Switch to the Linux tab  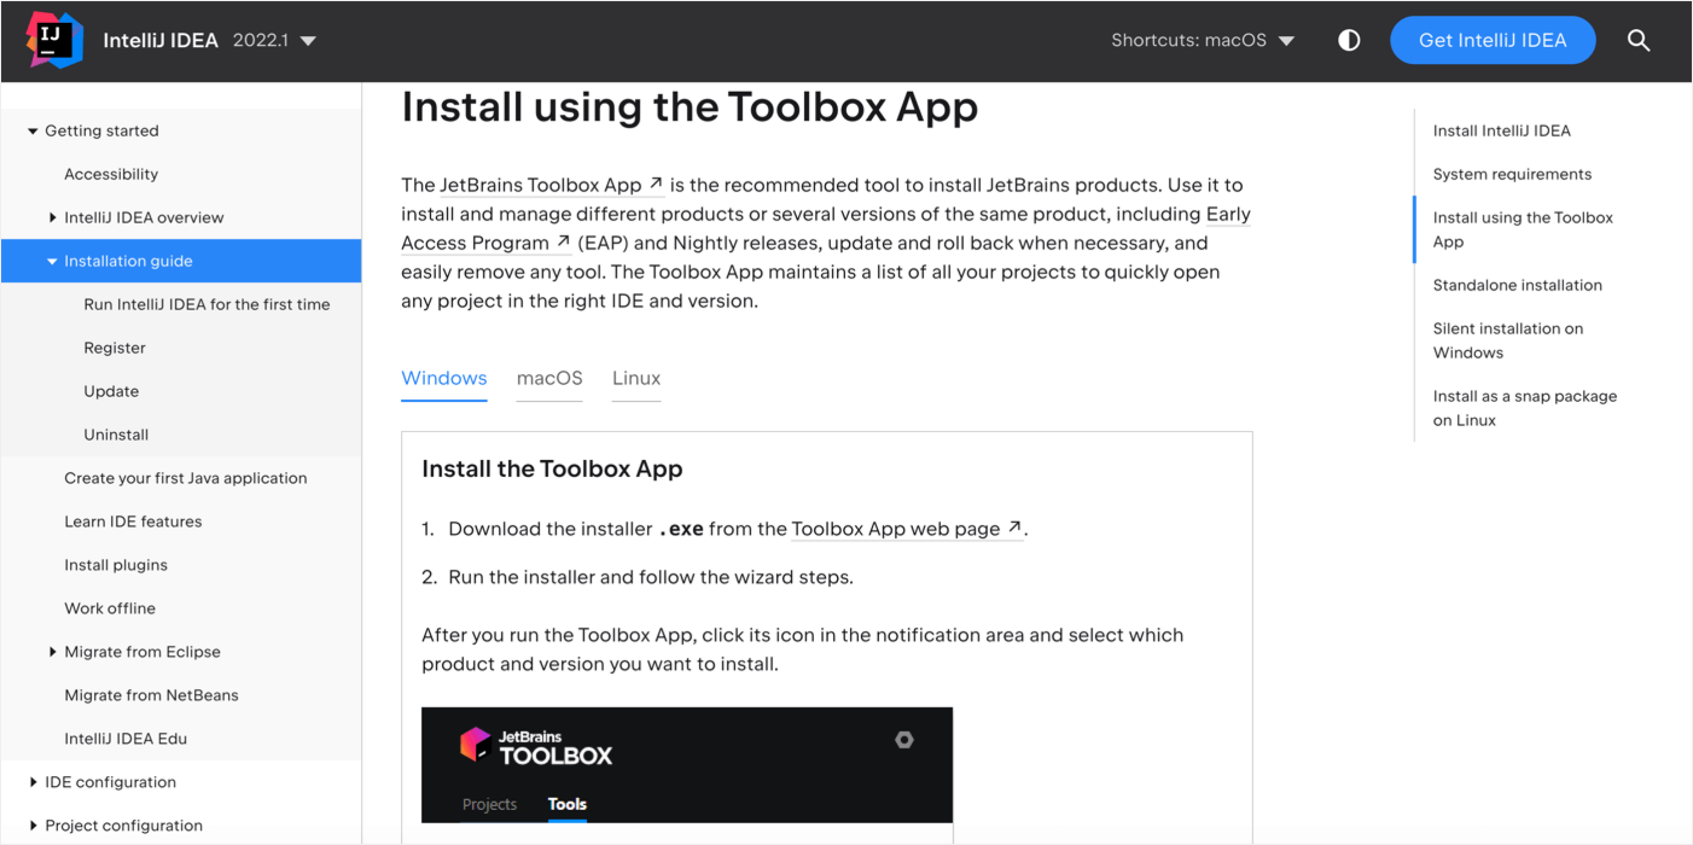pos(636,378)
